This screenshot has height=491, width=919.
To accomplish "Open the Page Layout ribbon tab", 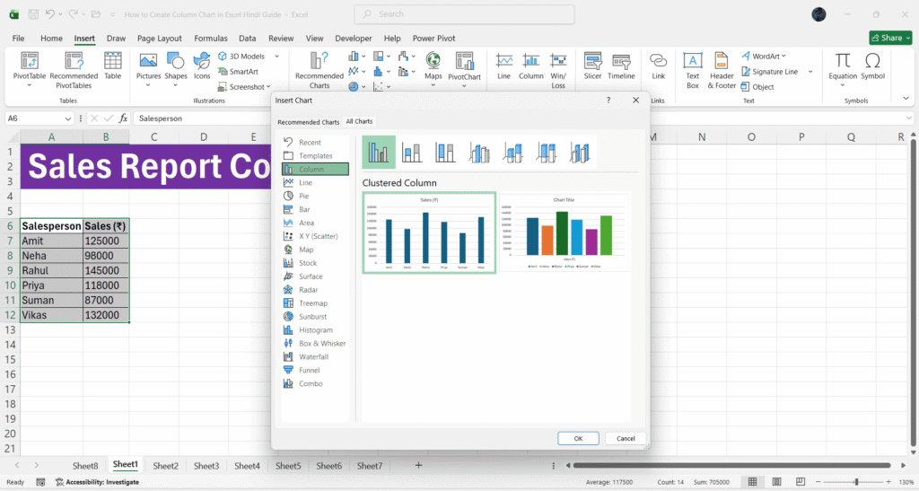I will tap(160, 38).
